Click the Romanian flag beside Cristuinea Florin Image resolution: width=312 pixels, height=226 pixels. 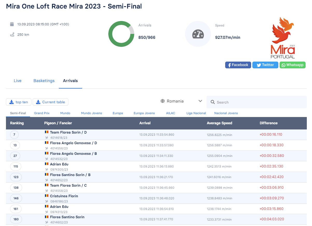pyautogui.click(x=47, y=196)
